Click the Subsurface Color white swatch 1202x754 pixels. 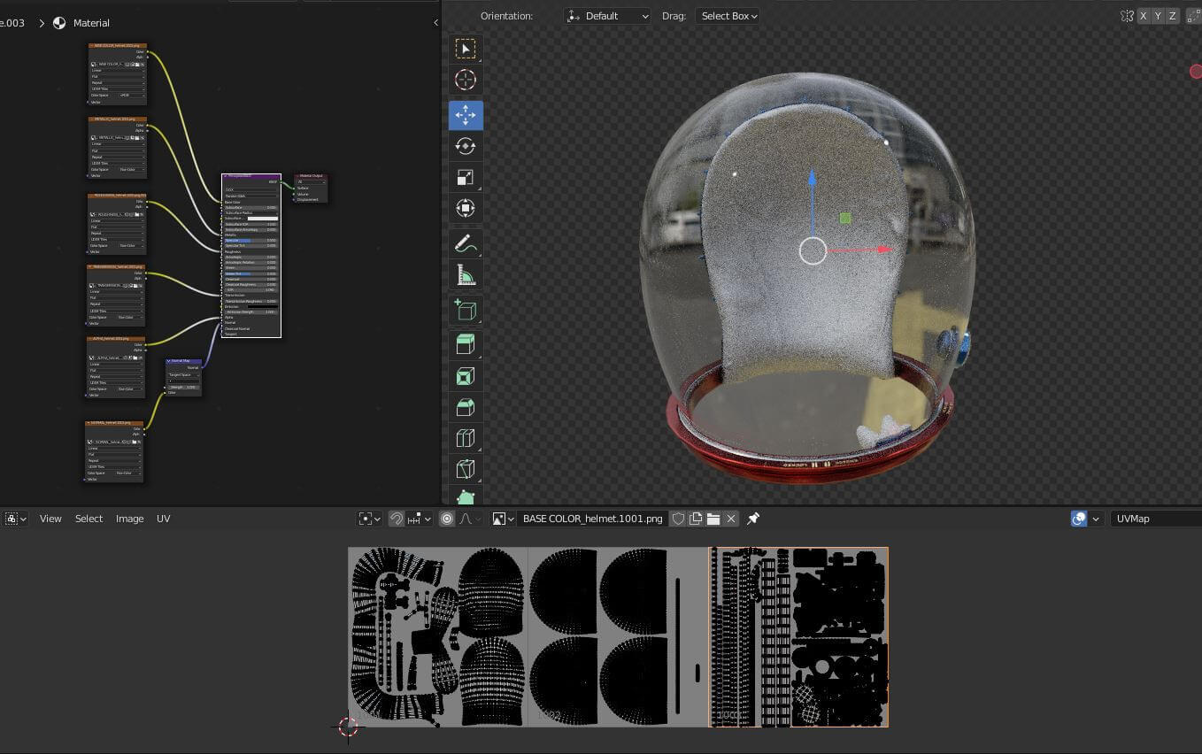(x=262, y=219)
